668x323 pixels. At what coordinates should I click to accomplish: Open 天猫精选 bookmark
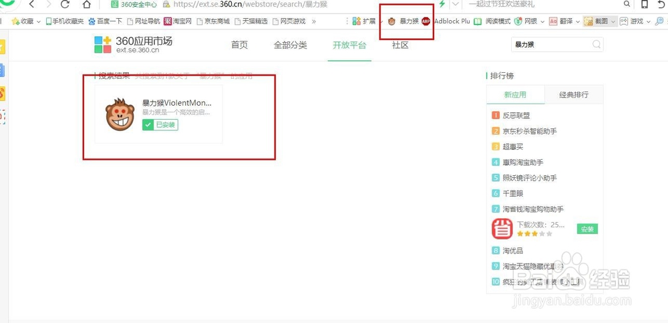[x=251, y=21]
